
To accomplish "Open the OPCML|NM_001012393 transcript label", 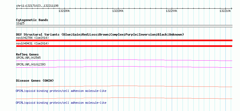I will coord(31,64).
